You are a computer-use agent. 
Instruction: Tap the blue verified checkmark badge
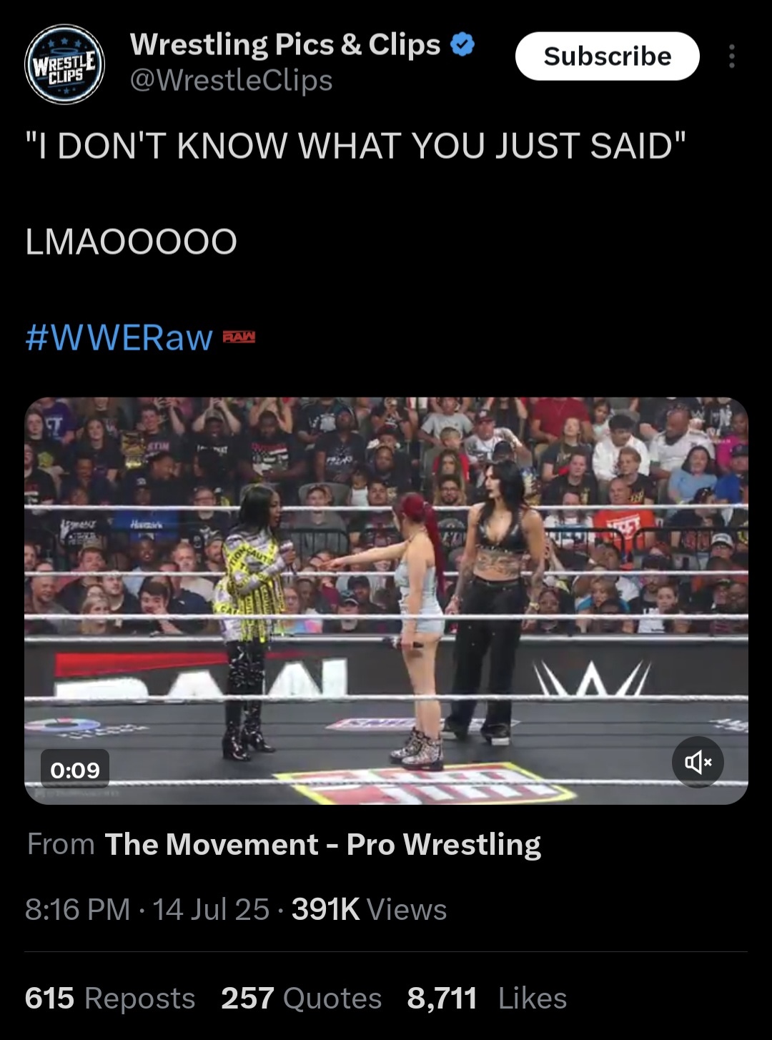coord(462,46)
